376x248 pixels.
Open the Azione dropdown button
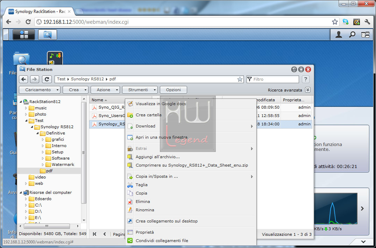tap(105, 90)
